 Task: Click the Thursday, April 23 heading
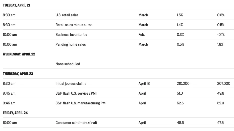point(18,74)
